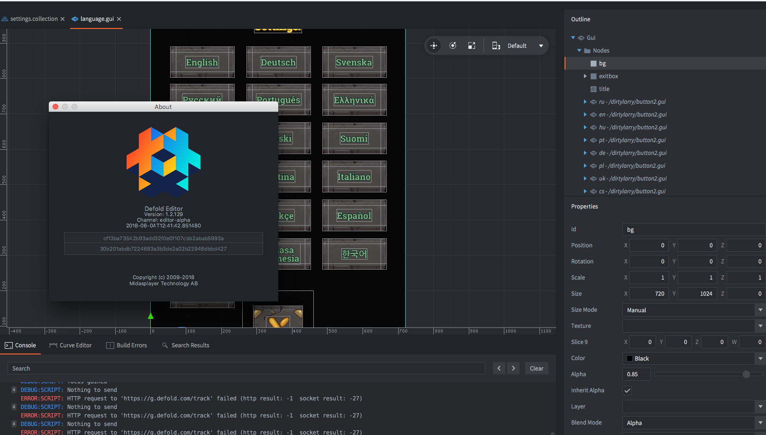Click the title node icon in the Outline
The width and height of the screenshot is (766, 435).
pyautogui.click(x=593, y=89)
